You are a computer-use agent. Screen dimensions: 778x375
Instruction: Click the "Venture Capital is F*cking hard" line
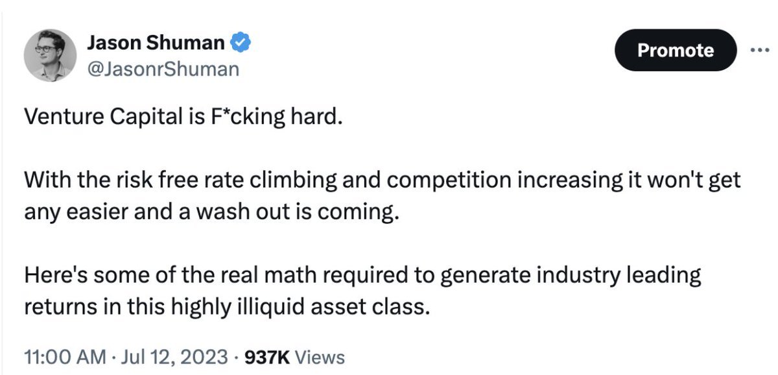pos(181,119)
